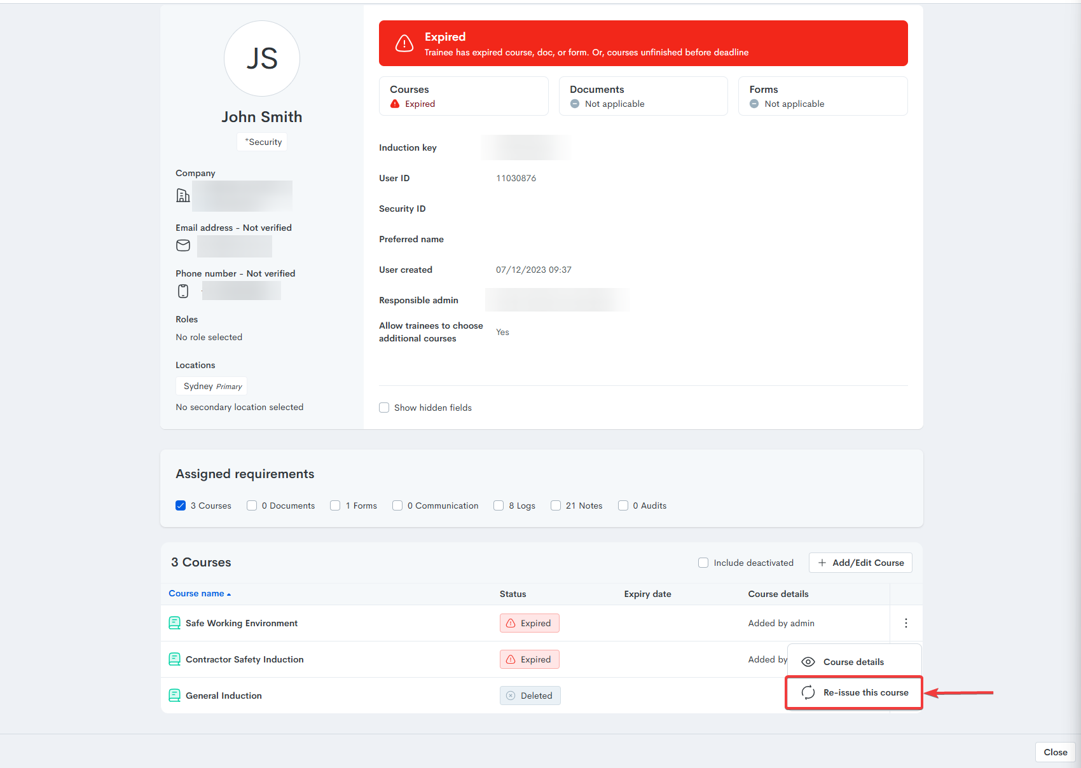Check the 21 Notes filter checkbox
This screenshot has height=768, width=1081.
556,505
